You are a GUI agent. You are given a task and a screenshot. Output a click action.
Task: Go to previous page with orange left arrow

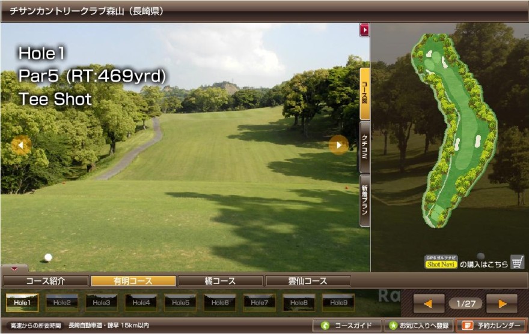coord(429,303)
